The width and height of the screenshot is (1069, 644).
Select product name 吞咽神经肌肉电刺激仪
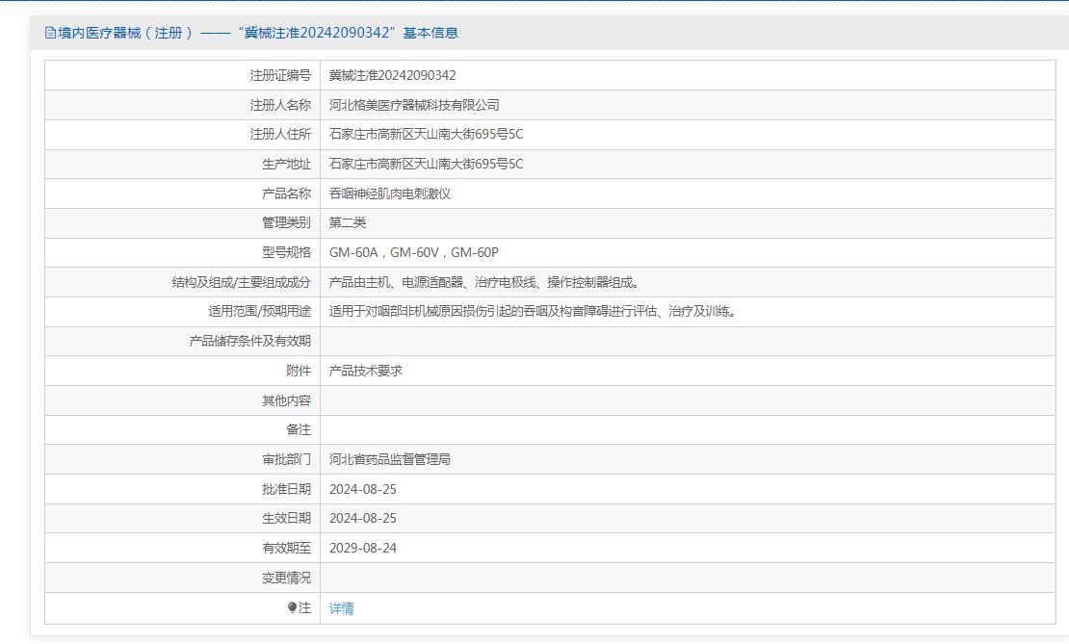coord(390,193)
